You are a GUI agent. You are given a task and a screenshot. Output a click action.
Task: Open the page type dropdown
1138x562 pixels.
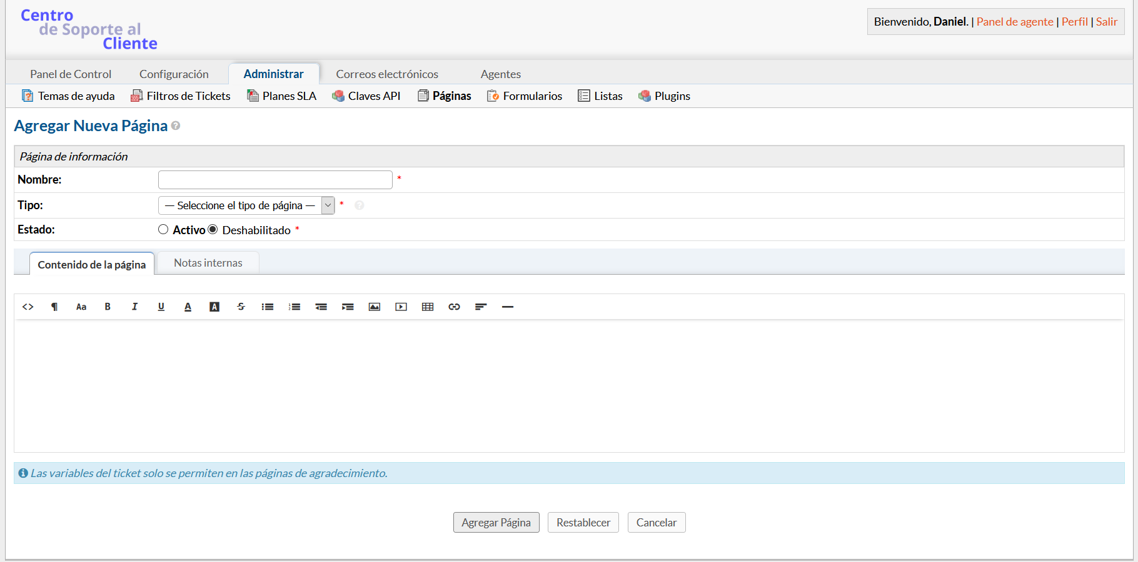point(246,205)
